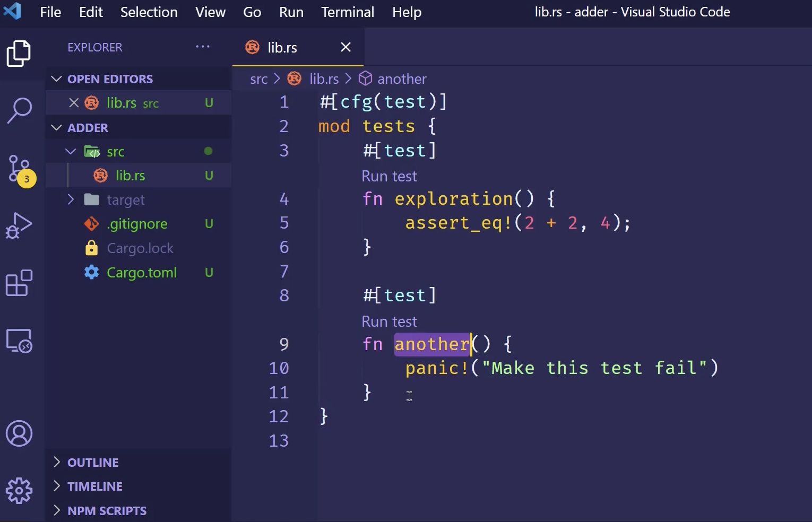812x522 pixels.
Task: Open the Search view icon
Action: 19,110
